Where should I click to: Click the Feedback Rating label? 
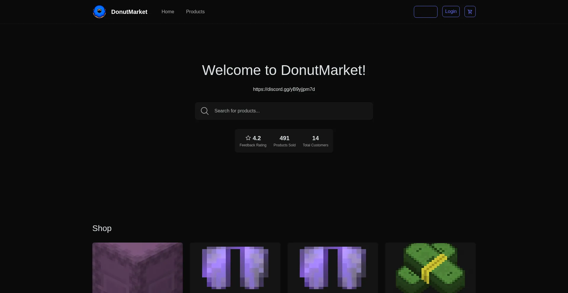(x=253, y=145)
